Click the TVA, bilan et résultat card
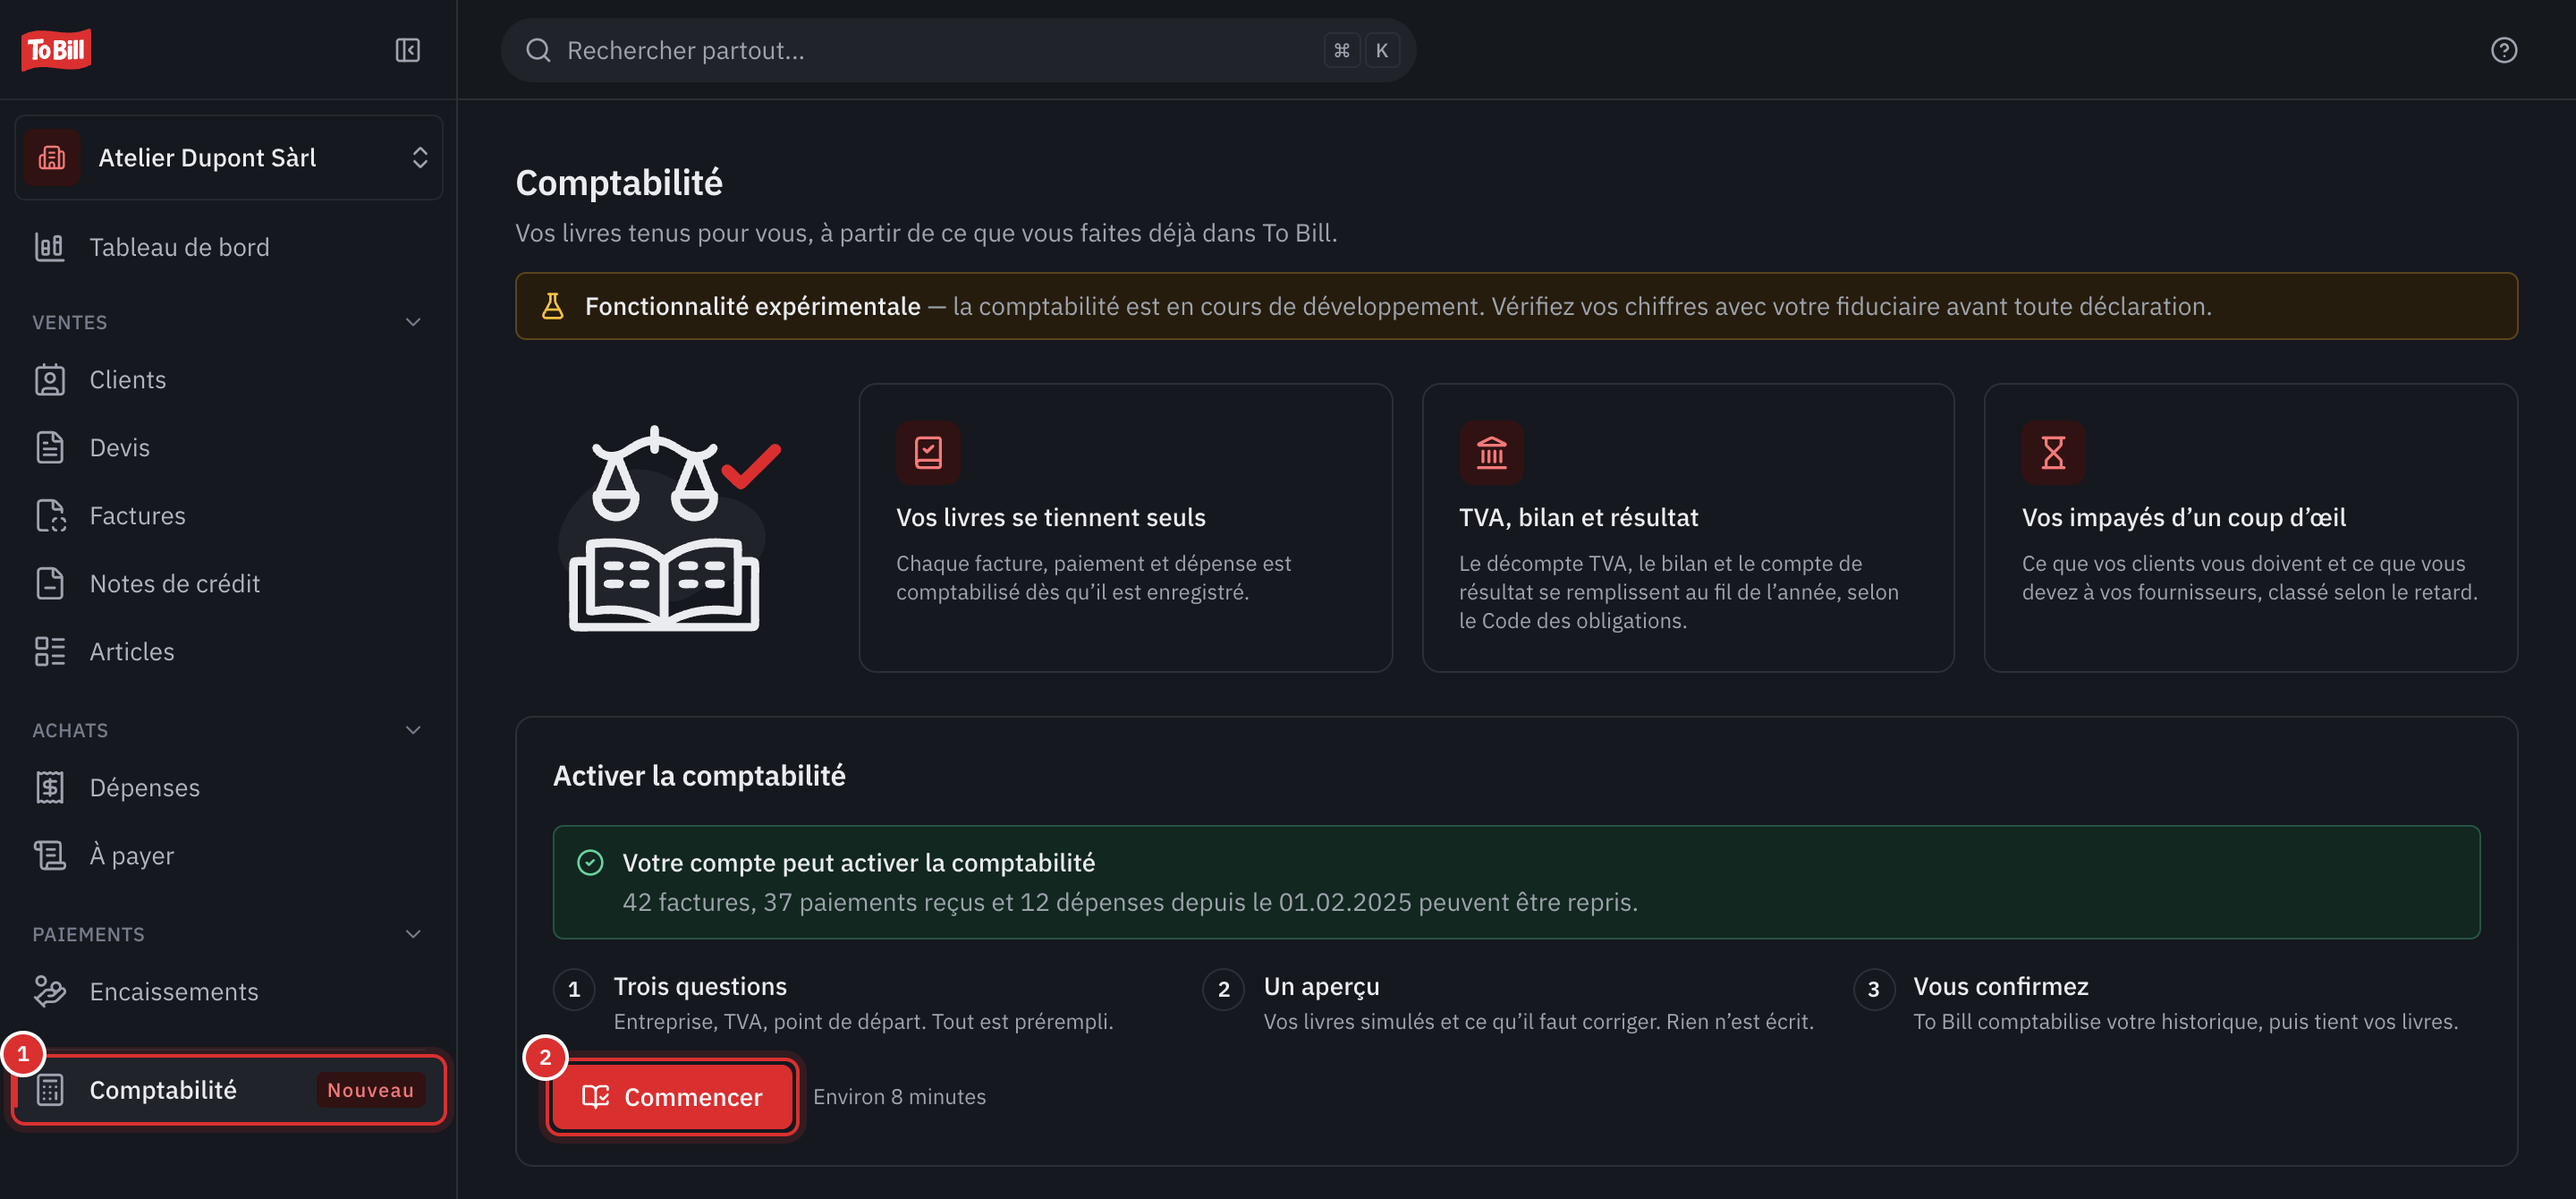The image size is (2576, 1199). coord(1688,528)
